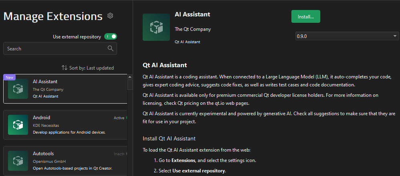Screen dimensions: 400x176
Task: Select the Android extension card
Action: [x=65, y=125]
